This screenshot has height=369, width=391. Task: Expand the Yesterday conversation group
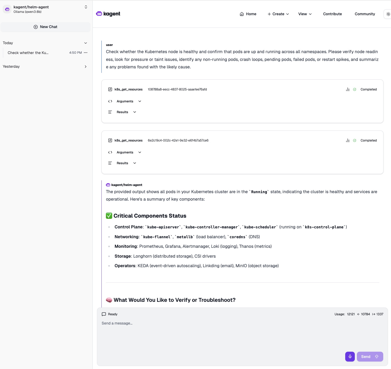[x=86, y=67]
